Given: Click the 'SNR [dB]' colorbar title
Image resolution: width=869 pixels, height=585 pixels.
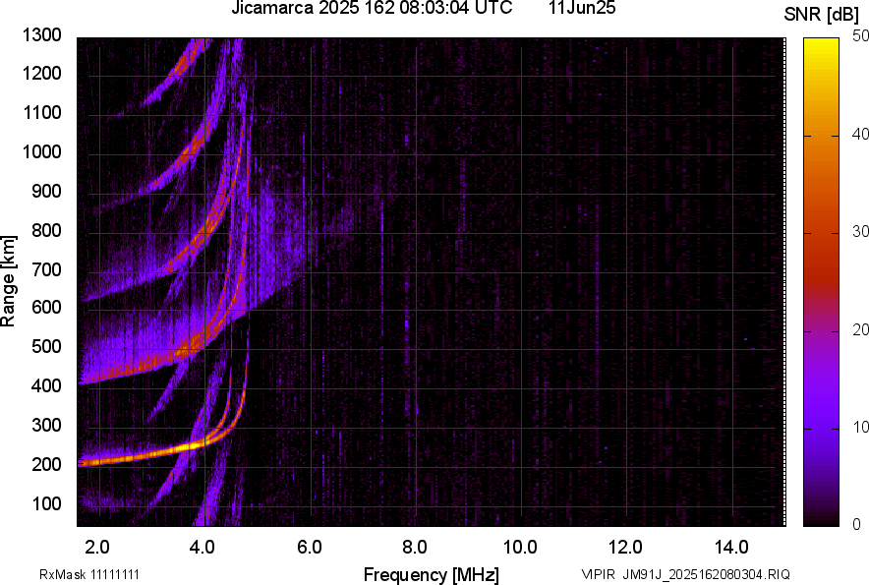Looking at the screenshot, I should [x=822, y=15].
